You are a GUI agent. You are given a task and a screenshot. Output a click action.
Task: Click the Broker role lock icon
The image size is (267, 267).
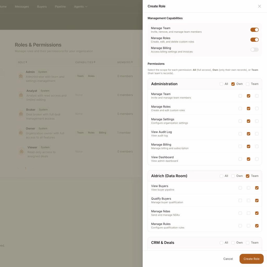click(21, 114)
